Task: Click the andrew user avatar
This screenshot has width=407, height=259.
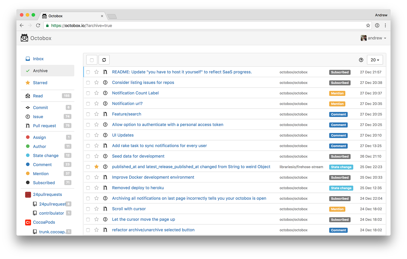Action: (364, 38)
